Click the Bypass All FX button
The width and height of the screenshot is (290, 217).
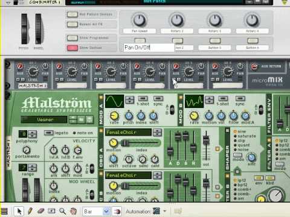tap(72, 24)
